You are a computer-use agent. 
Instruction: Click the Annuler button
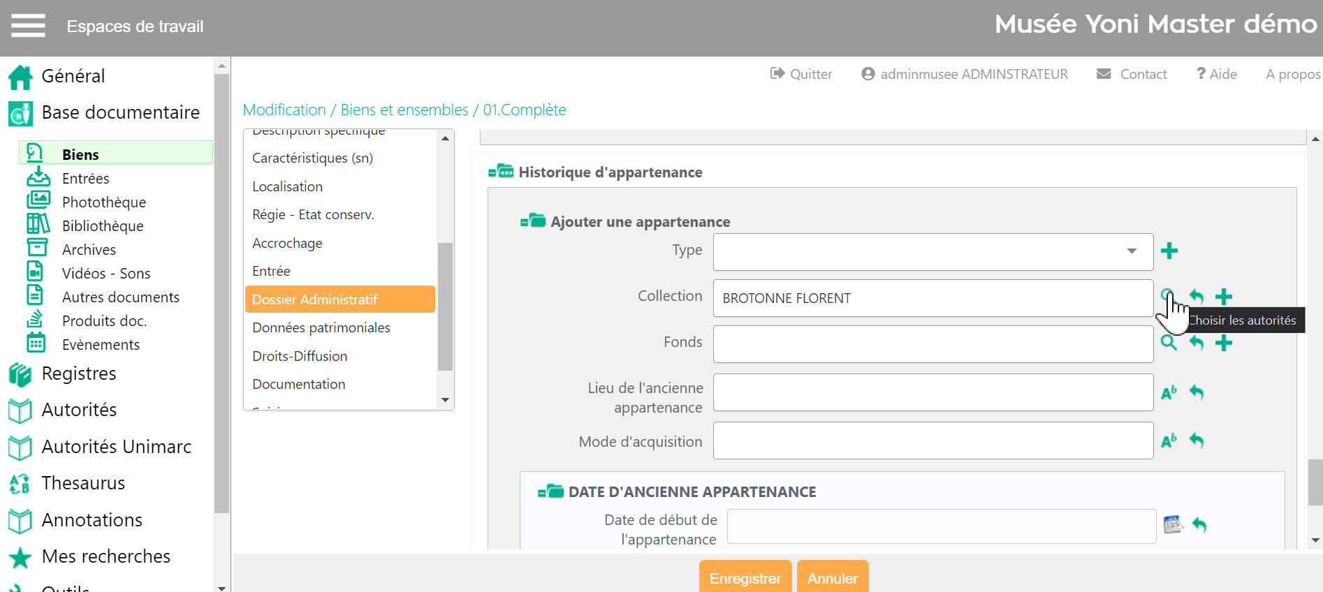tap(832, 577)
